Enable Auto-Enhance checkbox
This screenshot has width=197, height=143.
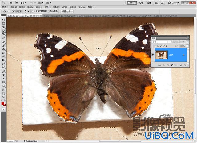click(49, 11)
